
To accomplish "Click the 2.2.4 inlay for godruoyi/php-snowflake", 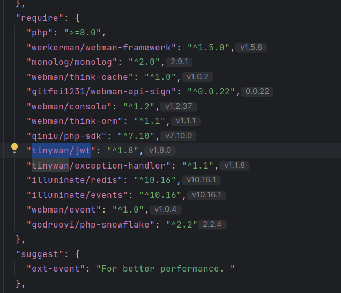I will (x=213, y=224).
